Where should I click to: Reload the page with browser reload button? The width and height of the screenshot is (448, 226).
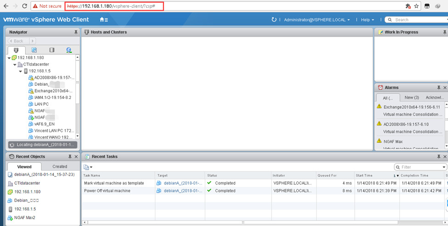click(24, 6)
